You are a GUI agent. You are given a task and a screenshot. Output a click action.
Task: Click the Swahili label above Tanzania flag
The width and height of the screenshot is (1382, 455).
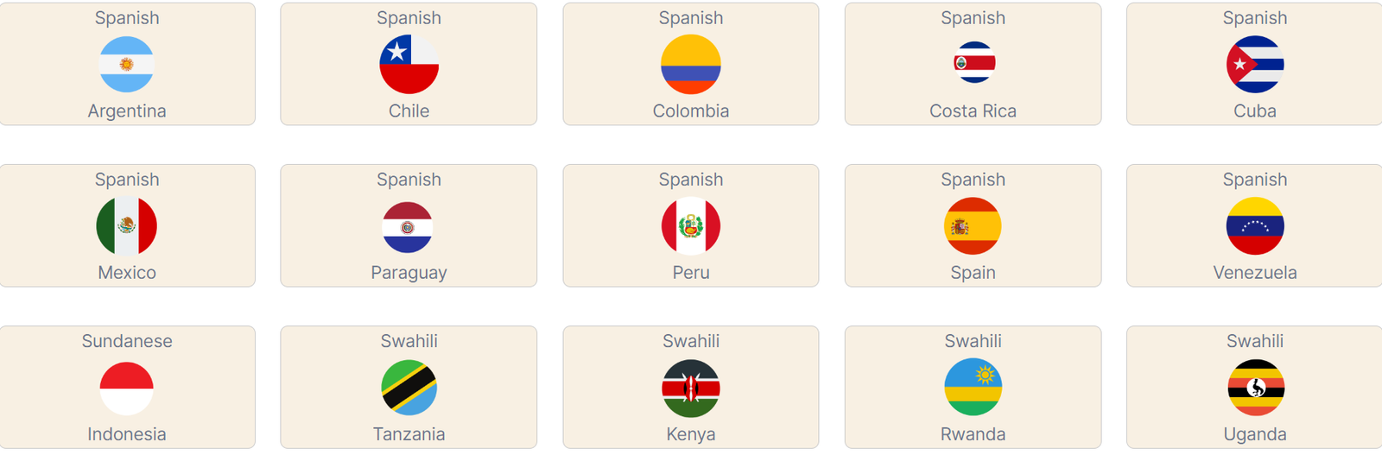(x=409, y=341)
